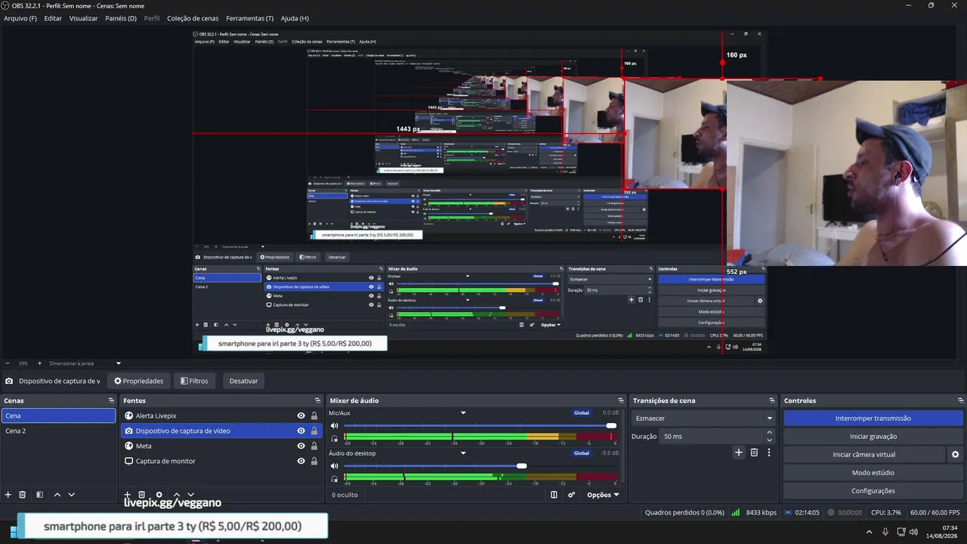Move scene up in Cenas list

tap(57, 495)
